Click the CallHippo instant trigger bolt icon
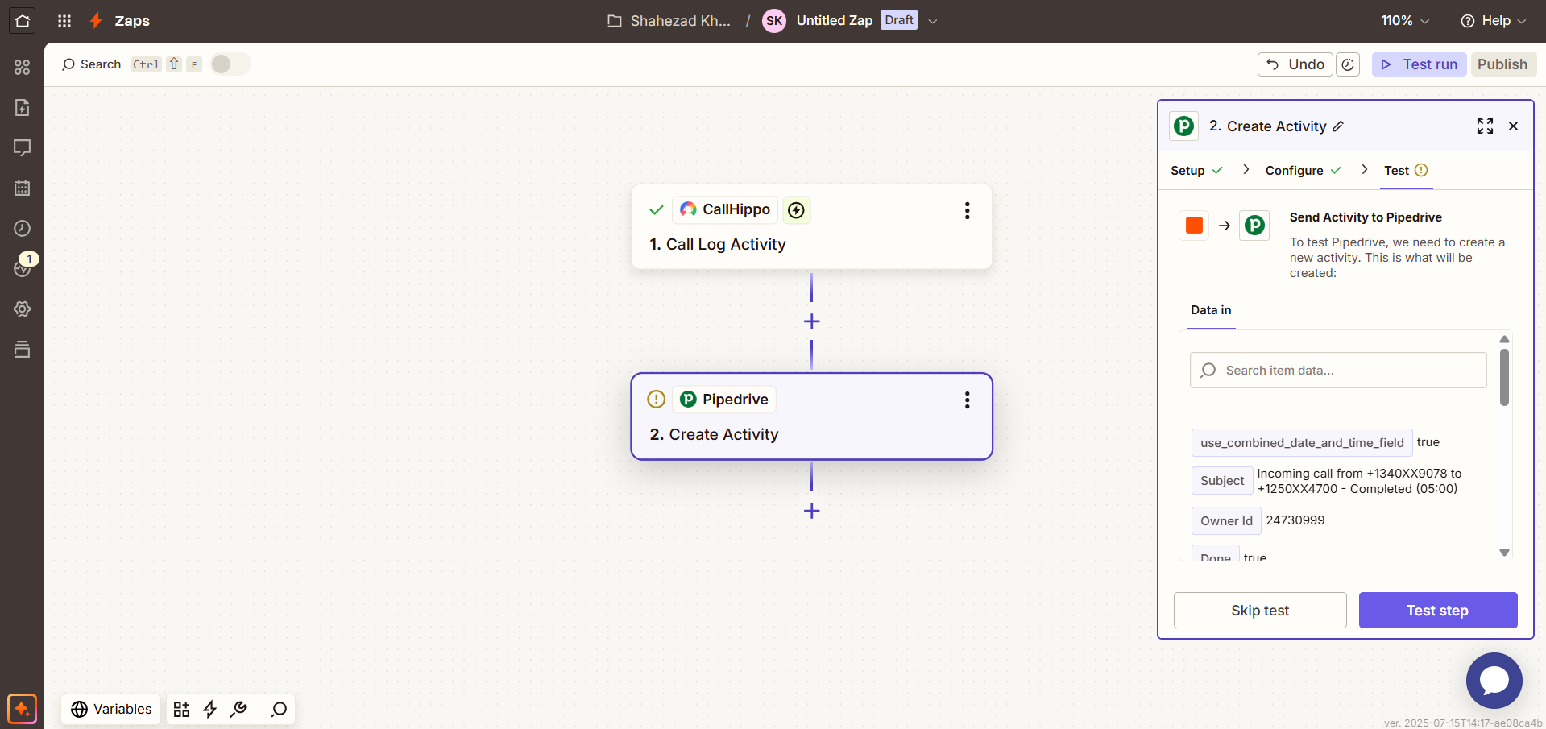1546x729 pixels. point(796,210)
